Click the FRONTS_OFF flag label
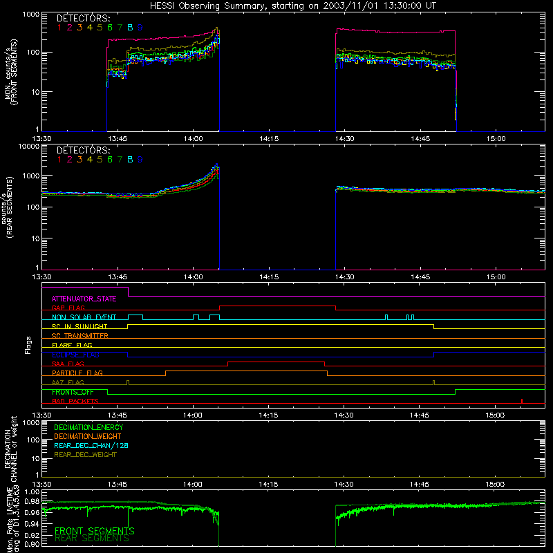This screenshot has height=553, width=553. click(73, 392)
